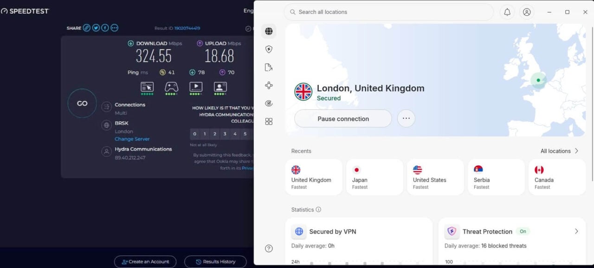The image size is (594, 268).
Task: Click the web browsing rating icon in Speedtest
Action: [147, 87]
